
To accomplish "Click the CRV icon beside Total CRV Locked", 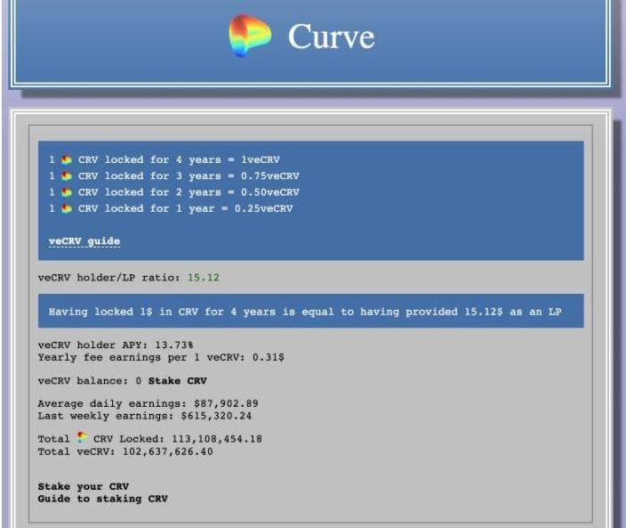I will pos(83,438).
